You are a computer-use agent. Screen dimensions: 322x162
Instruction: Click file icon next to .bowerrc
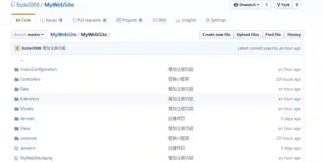pos(16,148)
